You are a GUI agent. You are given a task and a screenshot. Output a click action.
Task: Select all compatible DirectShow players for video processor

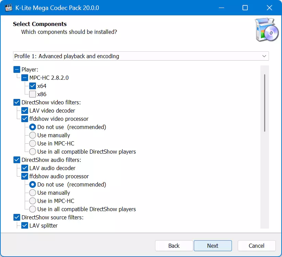tap(33, 152)
